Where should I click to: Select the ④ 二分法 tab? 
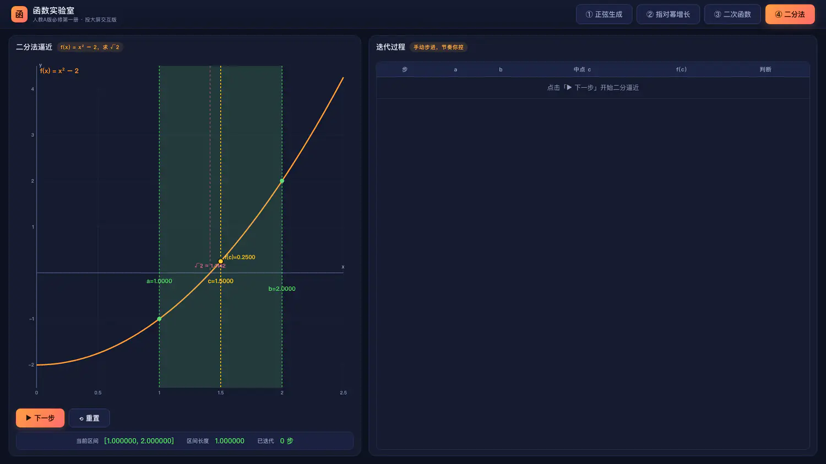(790, 14)
